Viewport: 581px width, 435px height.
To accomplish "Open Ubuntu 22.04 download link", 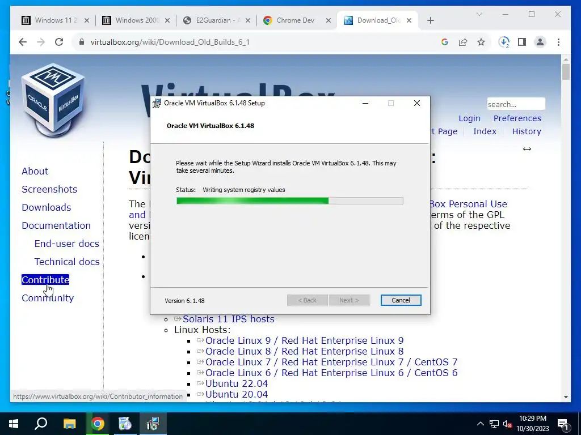I will [237, 383].
